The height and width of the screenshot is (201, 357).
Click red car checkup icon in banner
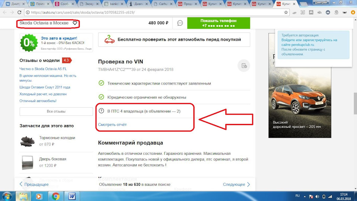coord(109,39)
